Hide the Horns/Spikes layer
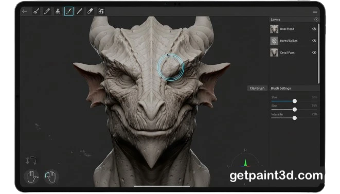Image resolution: width=340 pixels, height=194 pixels. pyautogui.click(x=314, y=41)
